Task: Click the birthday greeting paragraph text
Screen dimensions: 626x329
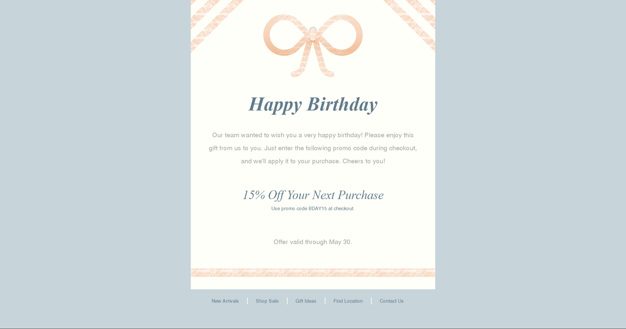Action: coord(313,148)
